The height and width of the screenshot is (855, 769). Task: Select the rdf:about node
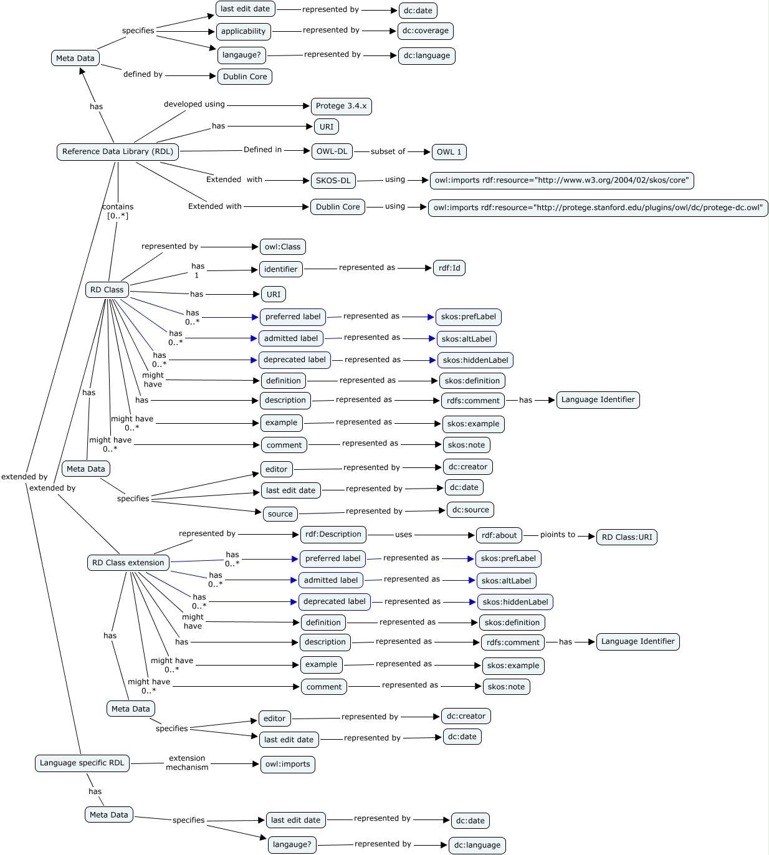tap(499, 535)
